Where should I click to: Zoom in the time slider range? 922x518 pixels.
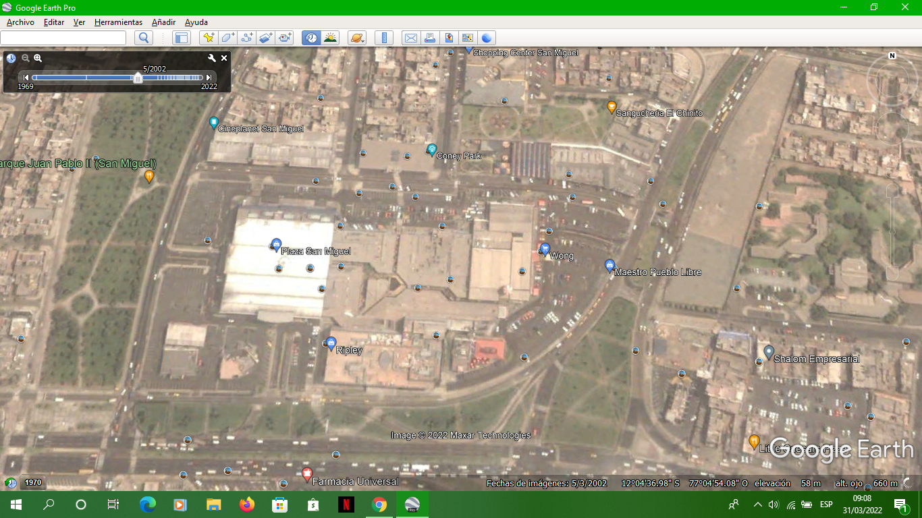pyautogui.click(x=38, y=58)
